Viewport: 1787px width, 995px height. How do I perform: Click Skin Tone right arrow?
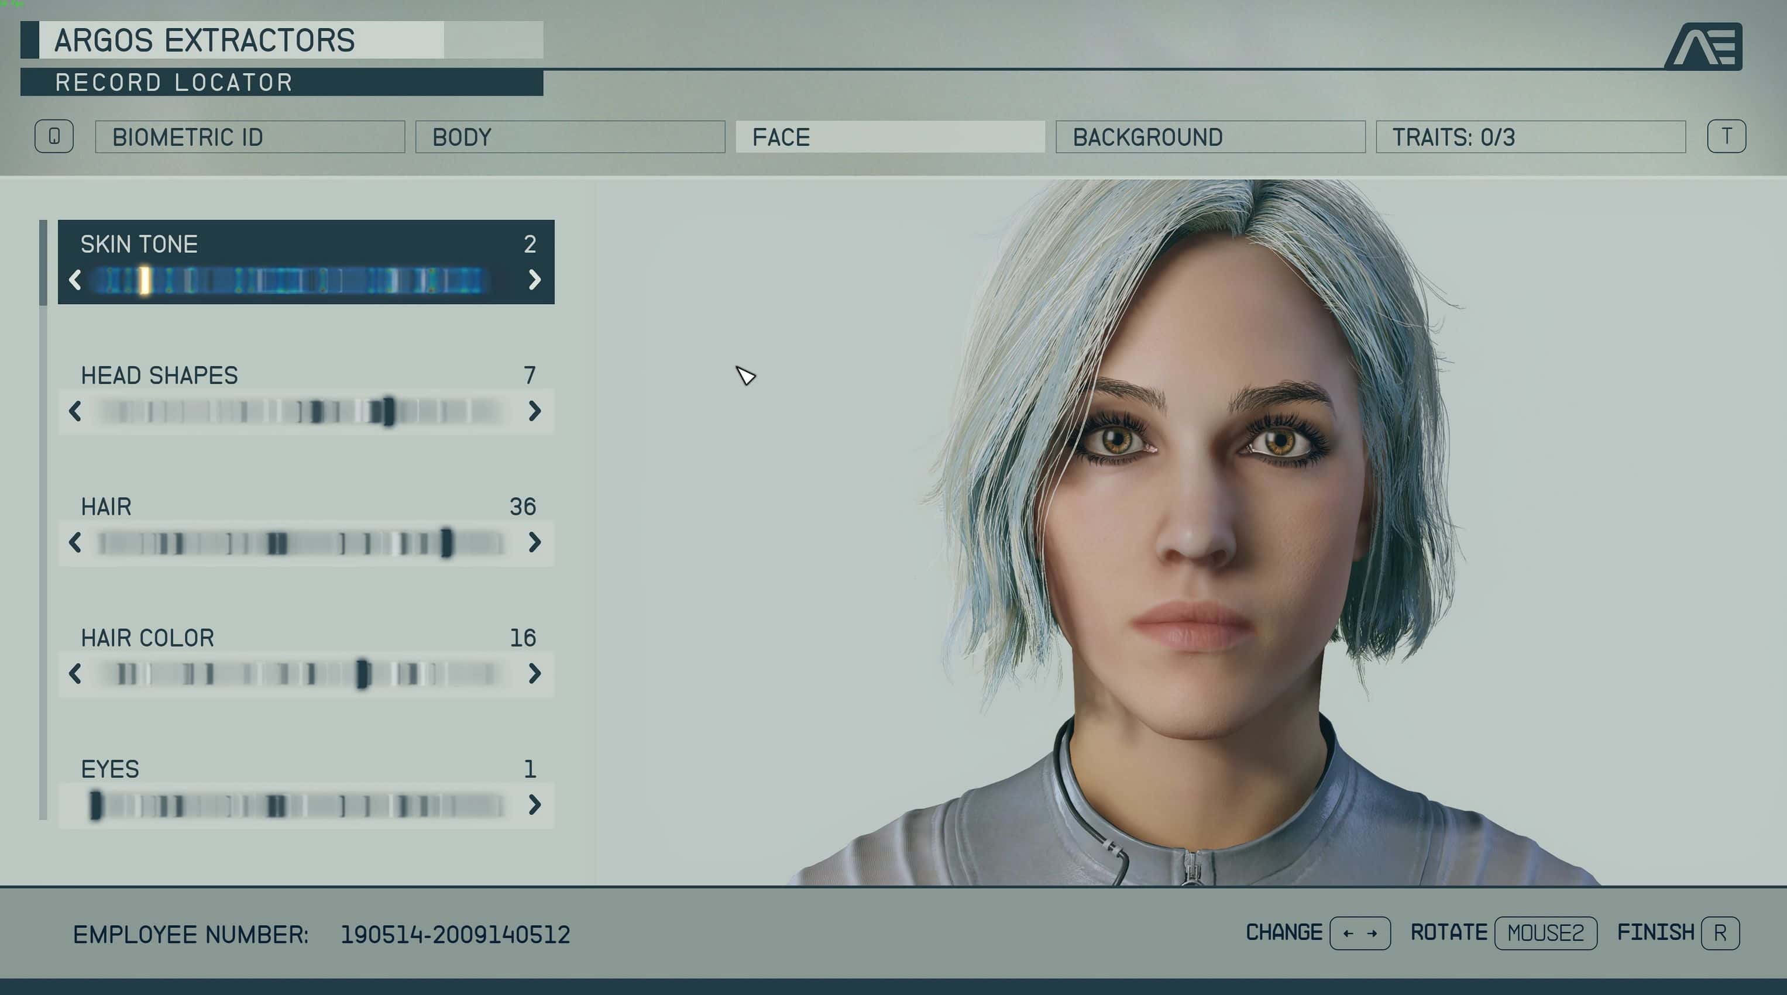tap(534, 280)
